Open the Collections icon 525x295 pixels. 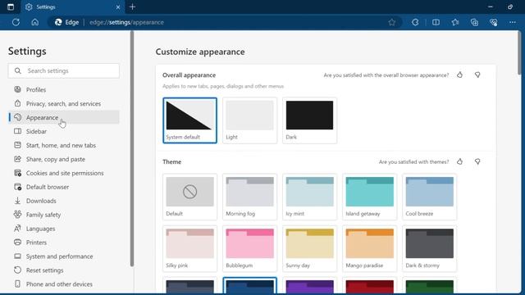pos(474,22)
